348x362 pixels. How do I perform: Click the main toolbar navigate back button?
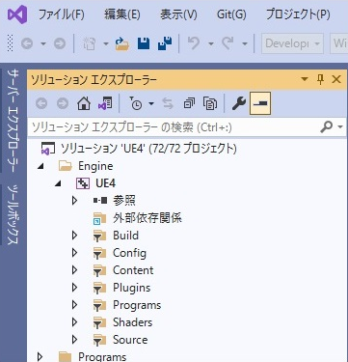pos(27,43)
